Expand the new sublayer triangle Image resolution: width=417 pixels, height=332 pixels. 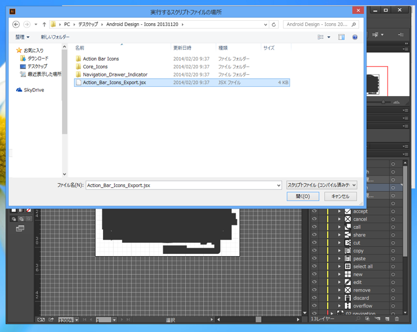point(339,274)
